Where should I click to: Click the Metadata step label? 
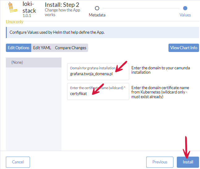tap(97, 15)
